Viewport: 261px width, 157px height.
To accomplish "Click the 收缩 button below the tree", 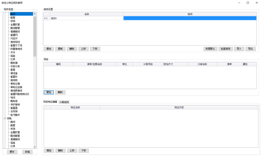I will click(x=27, y=152).
